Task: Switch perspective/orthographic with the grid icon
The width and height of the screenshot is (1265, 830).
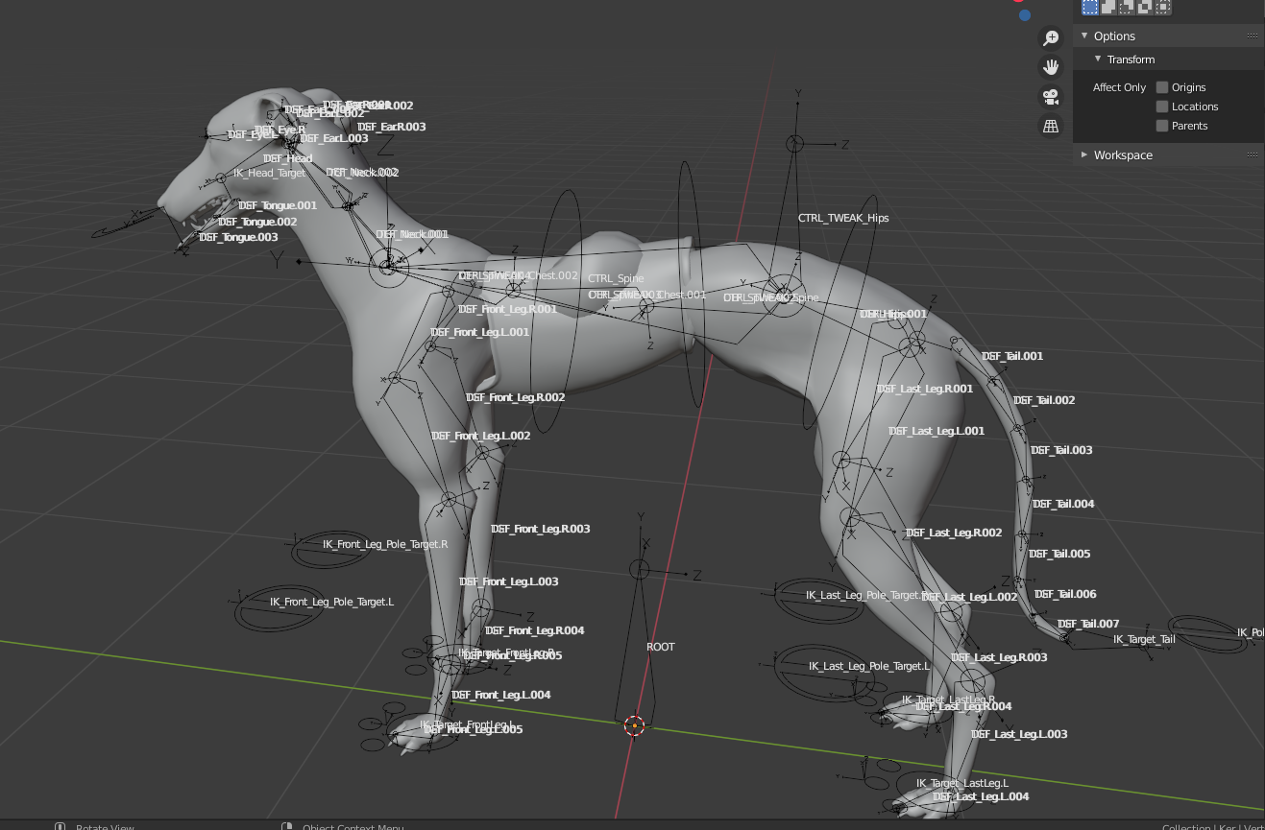Action: (1051, 127)
